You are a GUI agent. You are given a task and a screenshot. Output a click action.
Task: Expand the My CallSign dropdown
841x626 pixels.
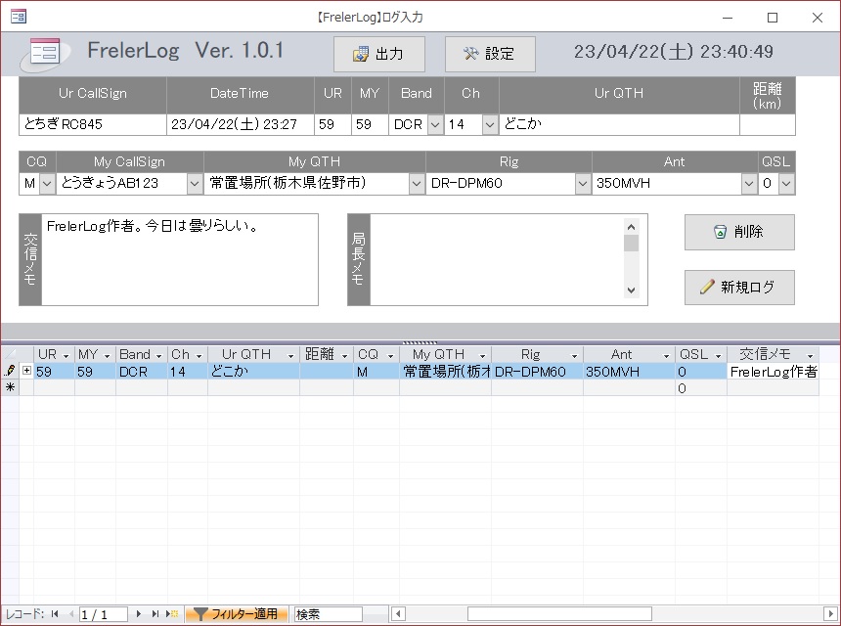point(195,184)
